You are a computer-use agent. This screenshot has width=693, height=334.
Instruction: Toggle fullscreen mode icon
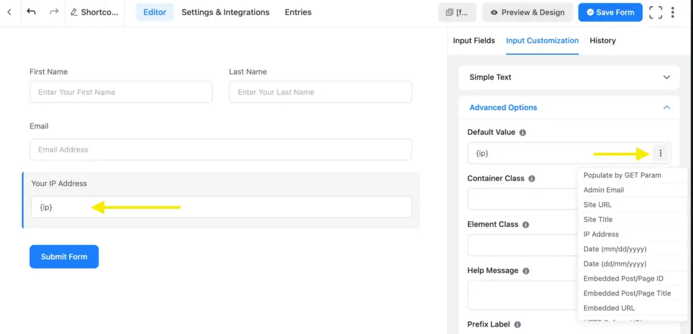point(655,12)
